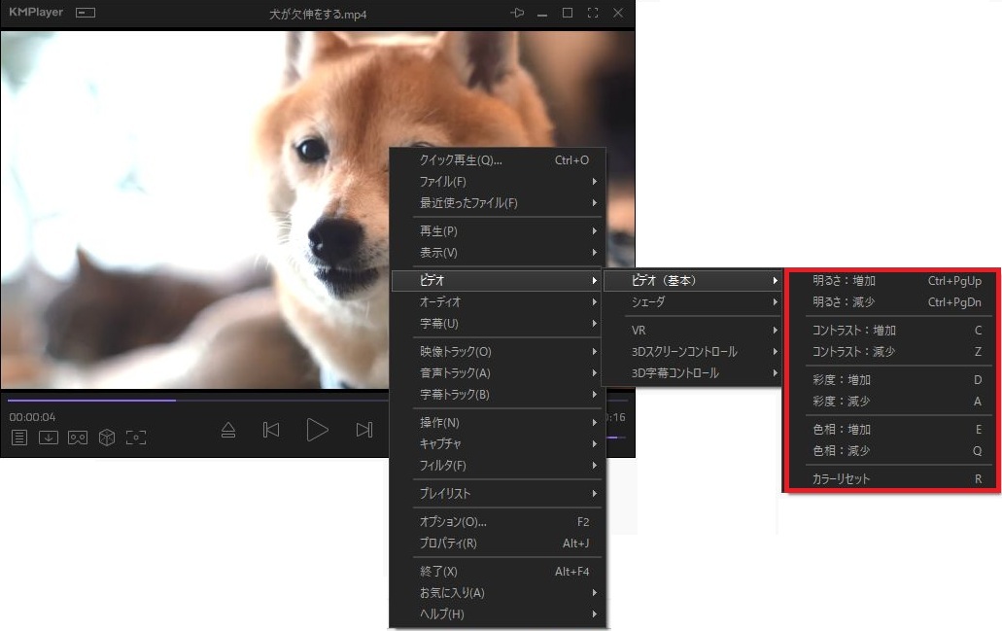This screenshot has height=631, width=1002.
Task: Skip to the next track
Action: [x=363, y=430]
